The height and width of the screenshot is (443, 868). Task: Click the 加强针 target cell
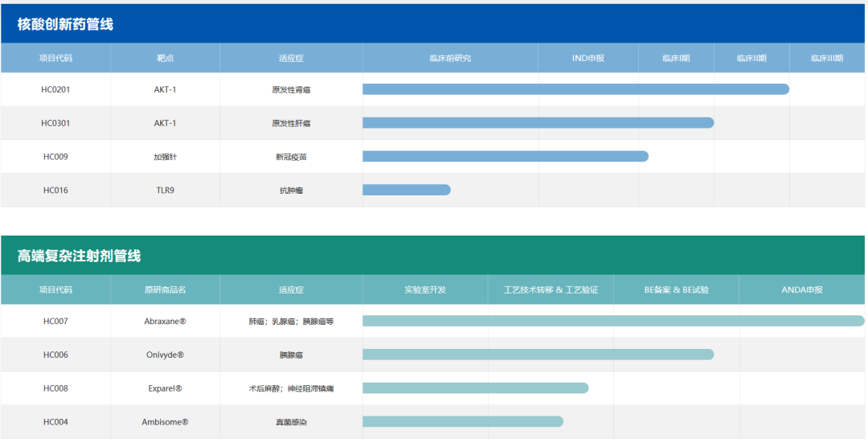pyautogui.click(x=165, y=157)
